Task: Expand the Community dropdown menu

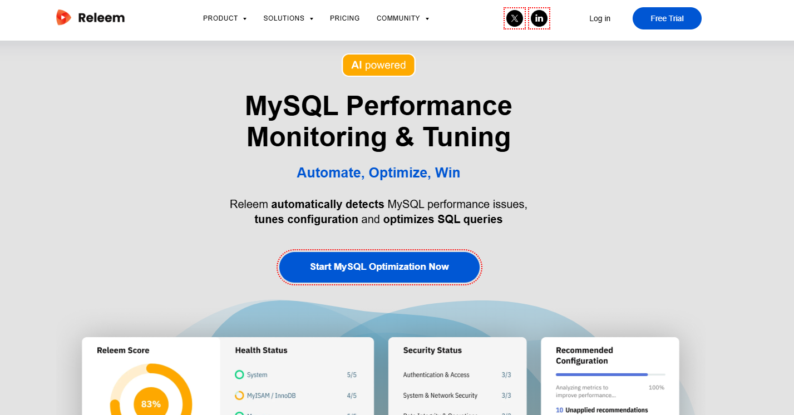Action: [x=403, y=18]
